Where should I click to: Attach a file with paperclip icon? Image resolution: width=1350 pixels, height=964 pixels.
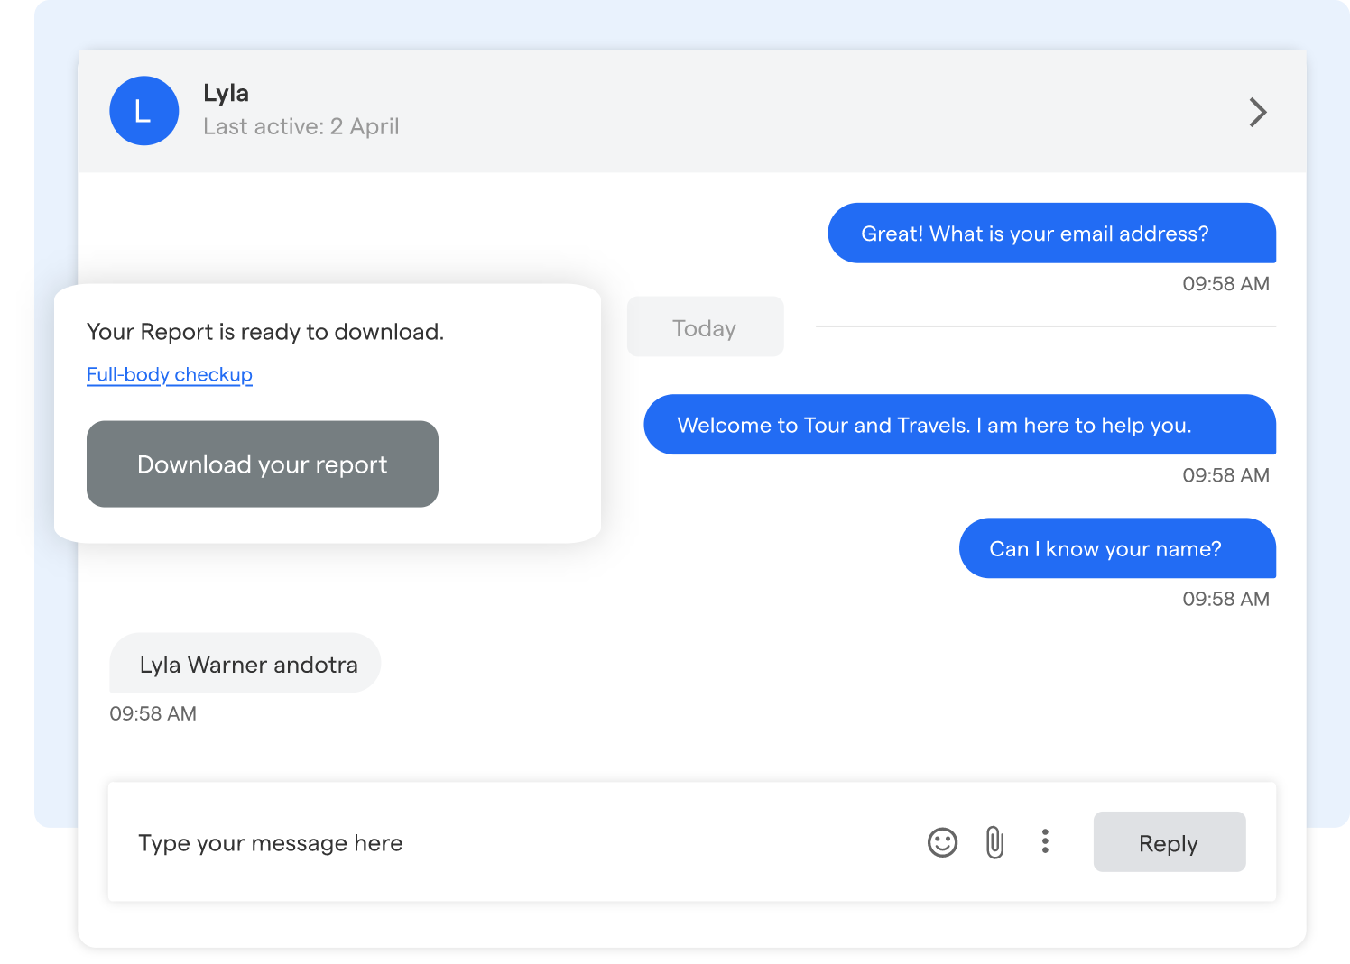click(994, 842)
